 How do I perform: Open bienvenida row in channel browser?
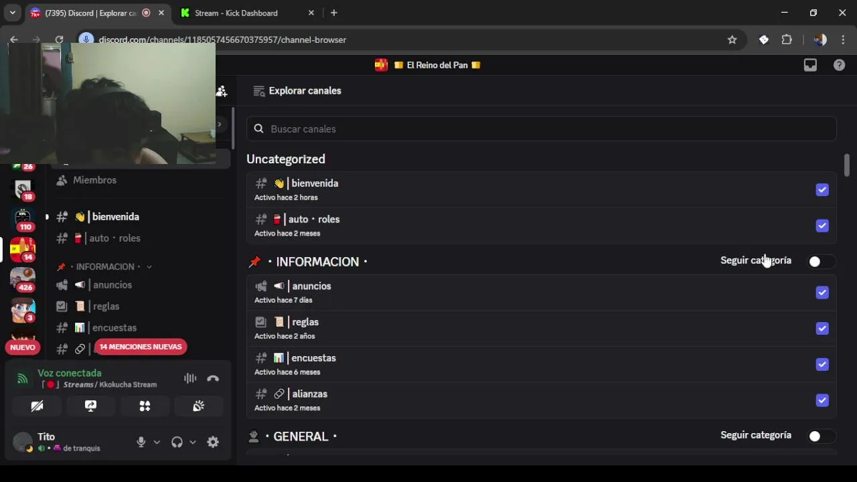tap(542, 189)
